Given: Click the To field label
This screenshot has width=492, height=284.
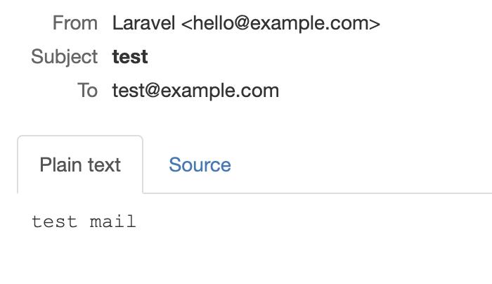Looking at the screenshot, I should [86, 91].
